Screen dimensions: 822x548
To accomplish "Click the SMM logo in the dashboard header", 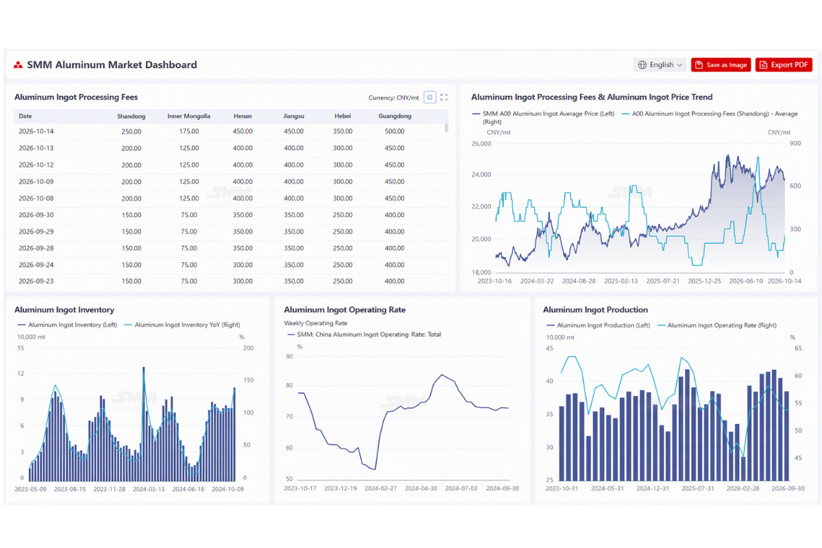I will (18, 65).
